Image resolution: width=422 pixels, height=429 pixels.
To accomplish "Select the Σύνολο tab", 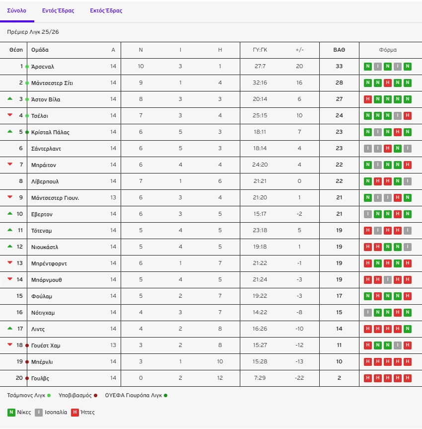I will pyautogui.click(x=17, y=10).
